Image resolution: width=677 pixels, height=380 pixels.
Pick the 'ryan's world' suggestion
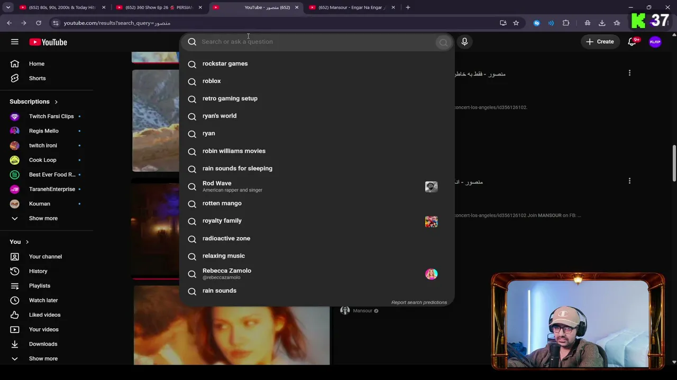[317, 116]
